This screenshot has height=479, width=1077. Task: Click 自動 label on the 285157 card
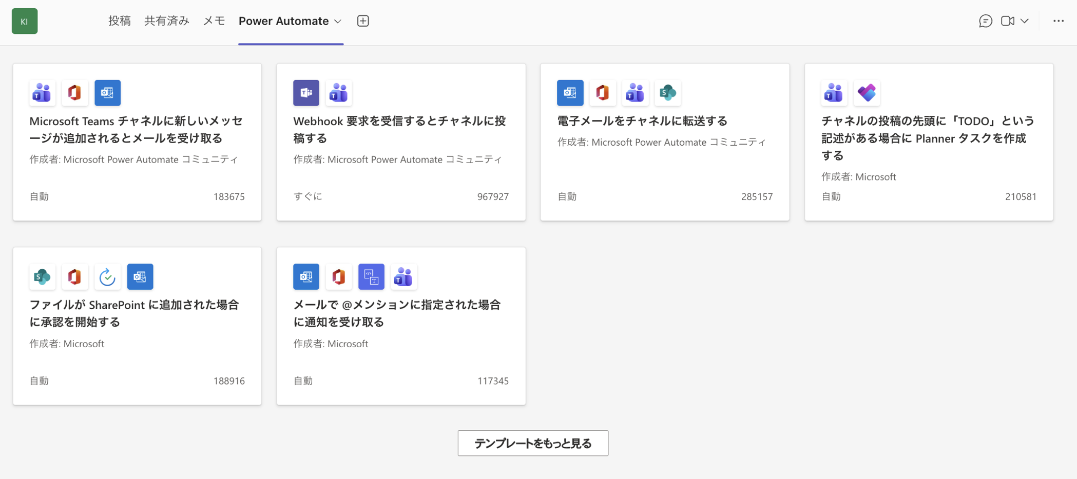[567, 196]
